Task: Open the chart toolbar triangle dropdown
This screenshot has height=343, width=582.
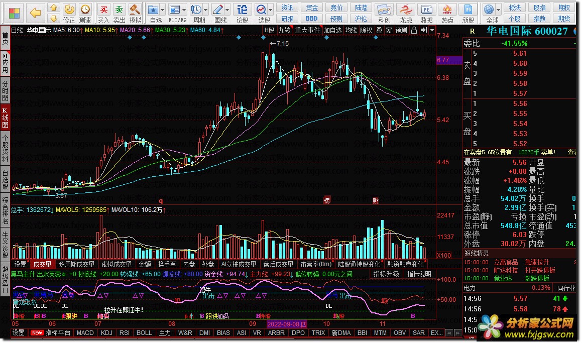Action: [432, 31]
